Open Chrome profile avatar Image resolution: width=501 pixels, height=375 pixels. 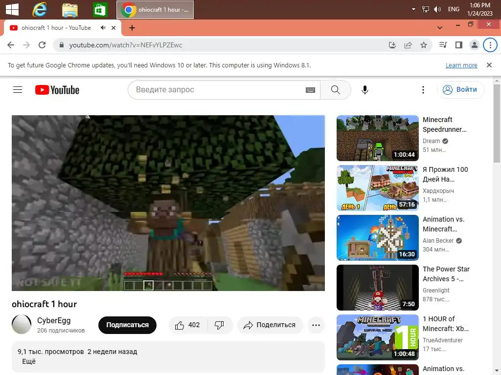pos(475,45)
